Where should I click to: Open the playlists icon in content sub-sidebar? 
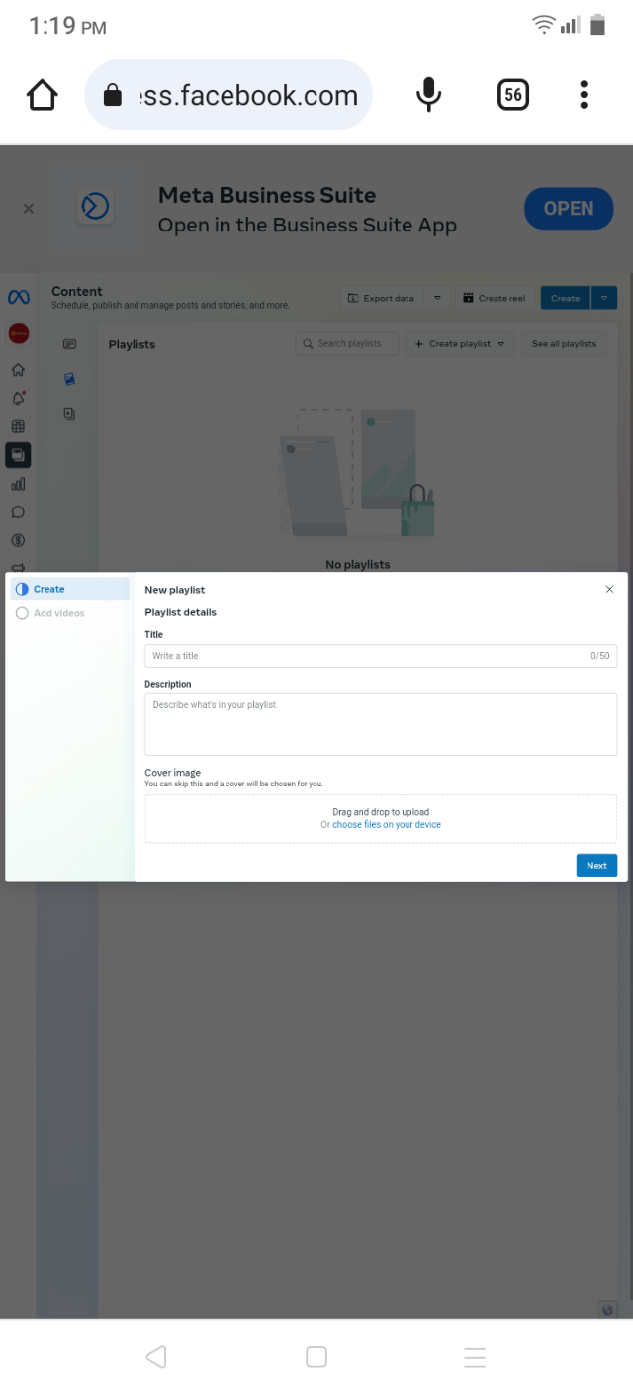point(69,414)
